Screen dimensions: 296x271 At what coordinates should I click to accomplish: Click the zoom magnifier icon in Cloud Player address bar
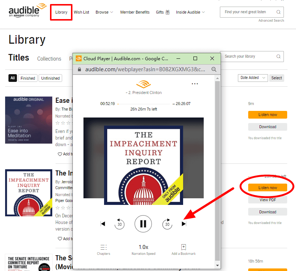click(214, 69)
